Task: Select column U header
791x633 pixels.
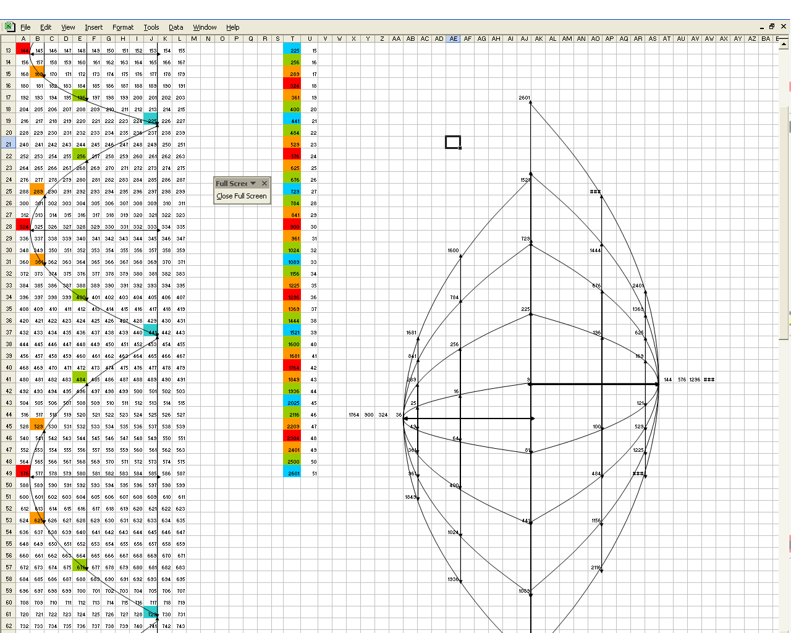Action: 310,38
